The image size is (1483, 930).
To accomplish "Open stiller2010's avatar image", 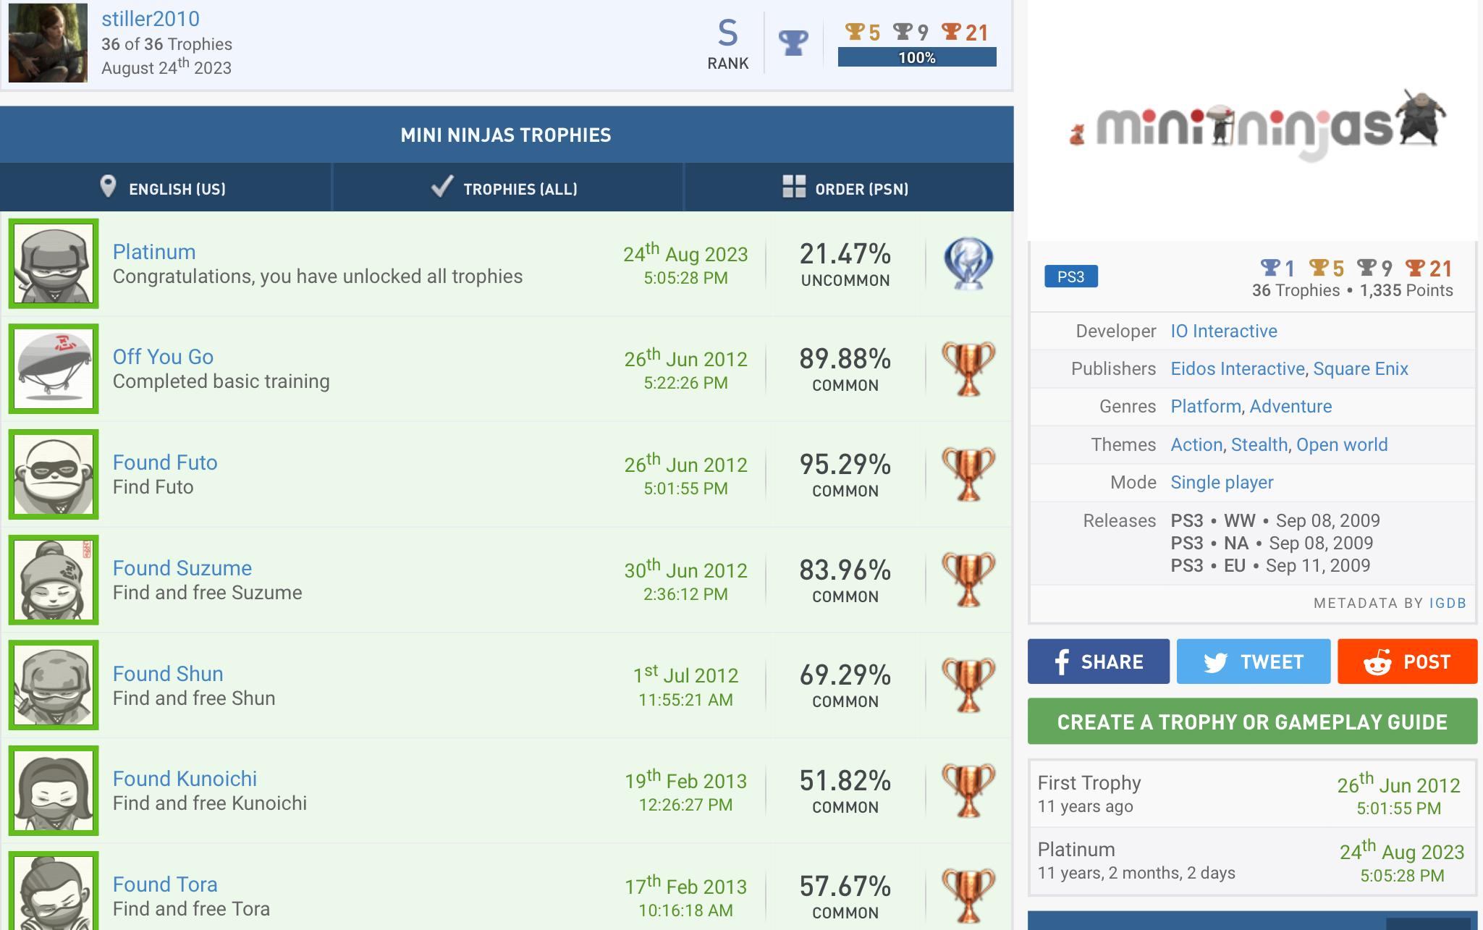I will 48,43.
